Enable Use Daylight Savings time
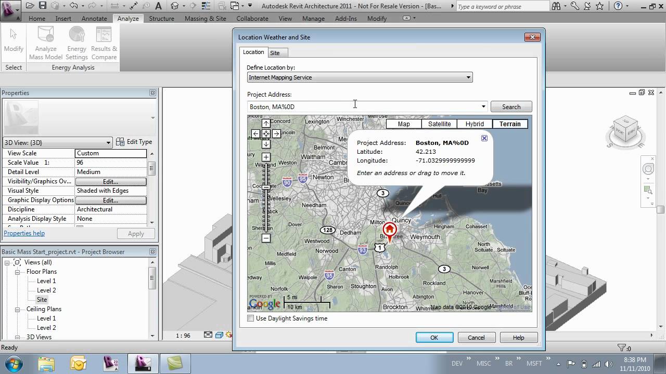Image resolution: width=666 pixels, height=374 pixels. [x=250, y=318]
